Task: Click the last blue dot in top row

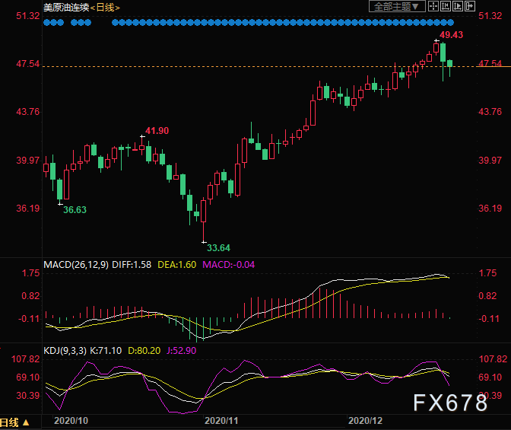Action: tap(450, 23)
